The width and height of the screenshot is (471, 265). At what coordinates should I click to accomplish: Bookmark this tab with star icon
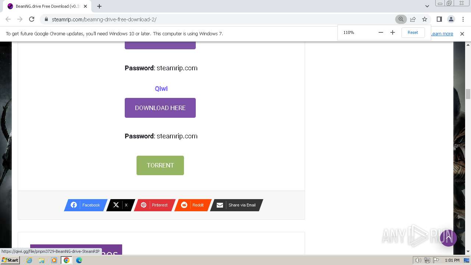(425, 19)
